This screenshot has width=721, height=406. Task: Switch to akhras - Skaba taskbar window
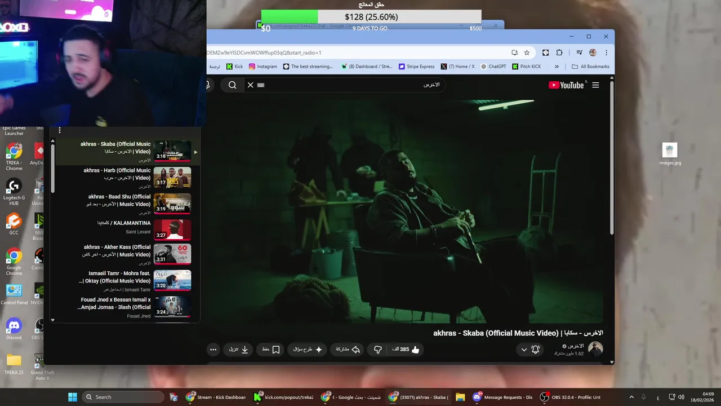tap(419, 397)
